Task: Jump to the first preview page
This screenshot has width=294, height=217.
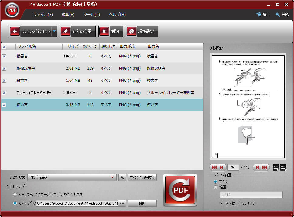Action: (214, 167)
